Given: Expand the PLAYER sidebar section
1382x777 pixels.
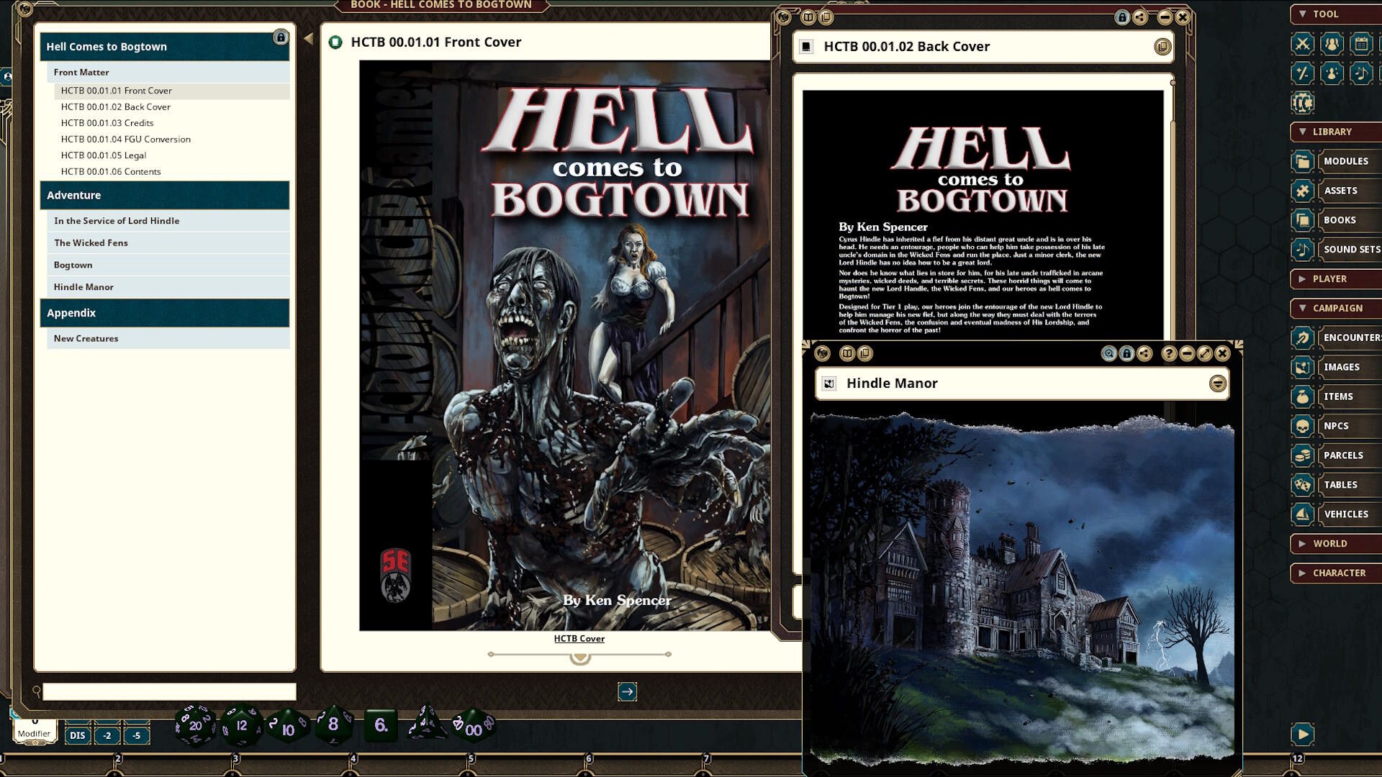Looking at the screenshot, I should [x=1336, y=278].
